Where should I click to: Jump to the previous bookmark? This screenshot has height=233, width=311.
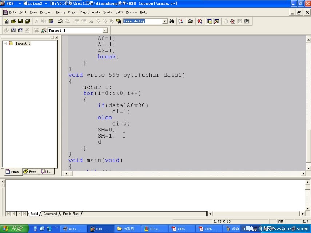105,21
